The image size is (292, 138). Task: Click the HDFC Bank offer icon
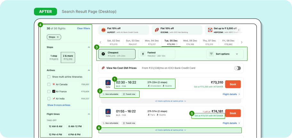pyautogui.click(x=210, y=30)
